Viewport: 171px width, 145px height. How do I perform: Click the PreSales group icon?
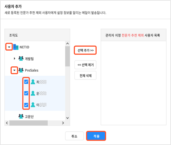21,70
